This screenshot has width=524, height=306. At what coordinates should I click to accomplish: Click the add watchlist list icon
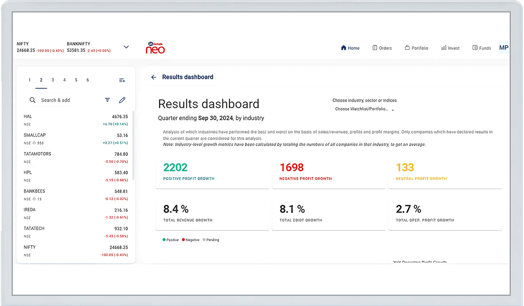point(122,80)
